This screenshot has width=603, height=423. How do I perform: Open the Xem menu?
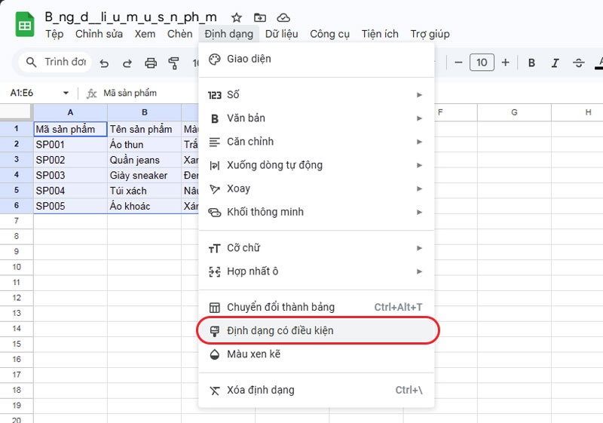[145, 34]
